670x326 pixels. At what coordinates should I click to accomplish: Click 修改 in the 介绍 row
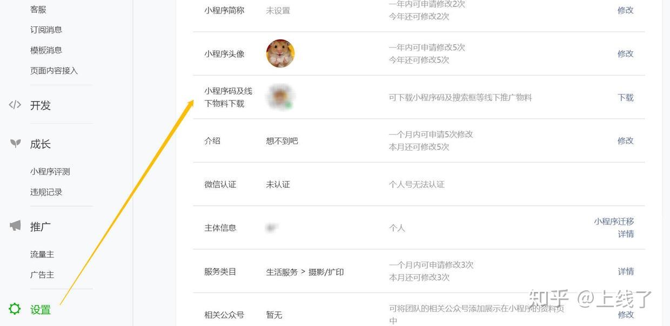click(x=626, y=140)
